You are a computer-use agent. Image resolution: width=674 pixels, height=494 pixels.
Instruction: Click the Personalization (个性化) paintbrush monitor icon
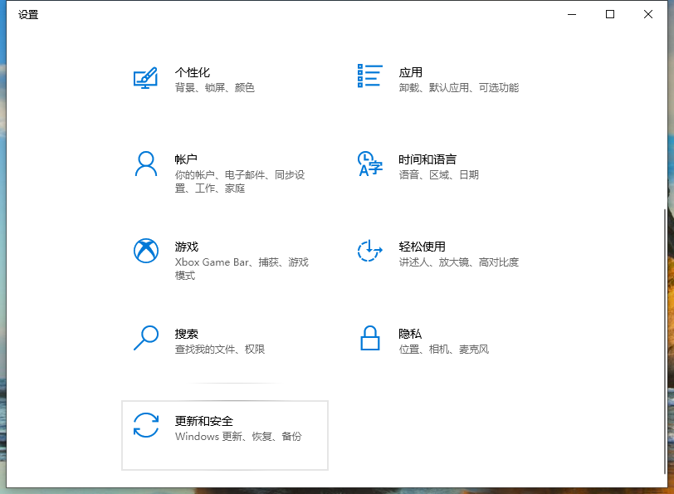[x=146, y=78]
